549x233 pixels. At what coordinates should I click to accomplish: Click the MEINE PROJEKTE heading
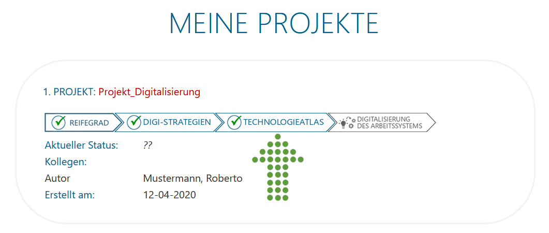click(274, 23)
